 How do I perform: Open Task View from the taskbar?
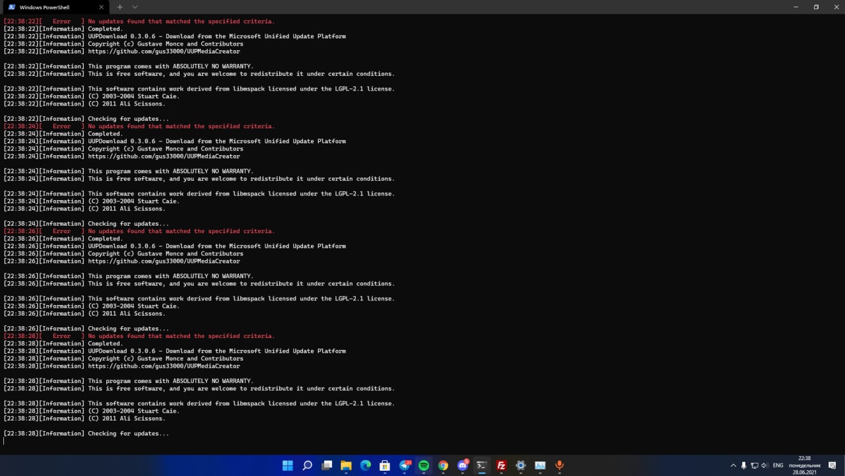pos(327,465)
